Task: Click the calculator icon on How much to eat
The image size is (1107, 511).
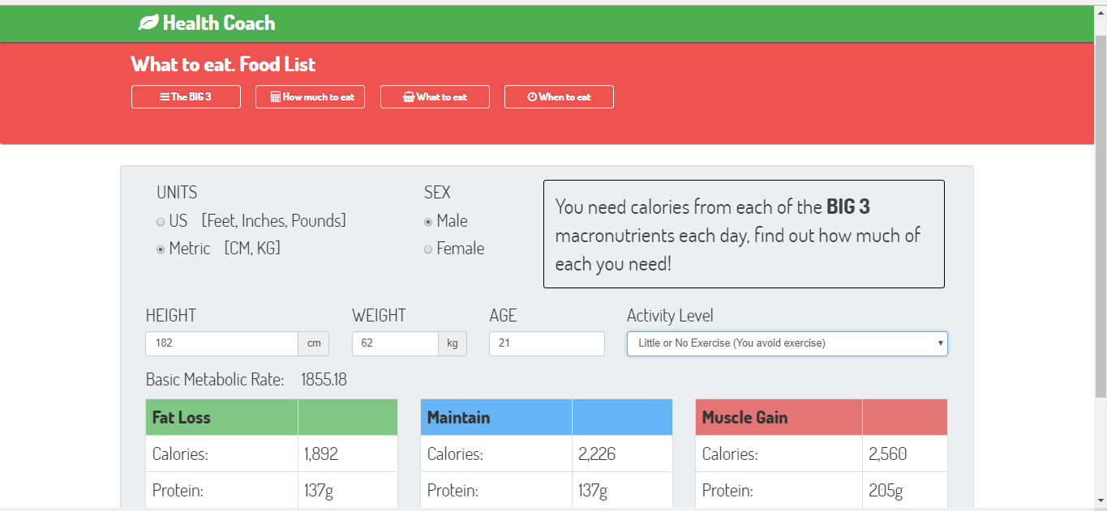Action: pos(275,97)
